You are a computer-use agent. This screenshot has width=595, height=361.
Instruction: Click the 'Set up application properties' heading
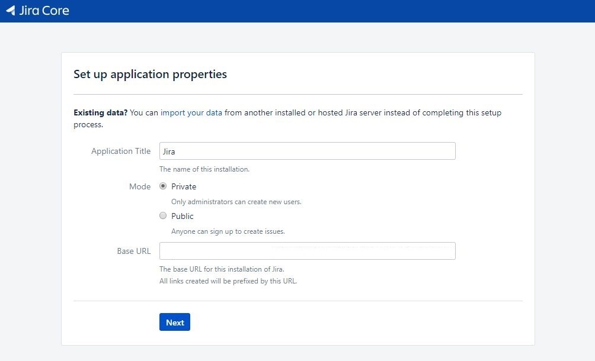(151, 74)
